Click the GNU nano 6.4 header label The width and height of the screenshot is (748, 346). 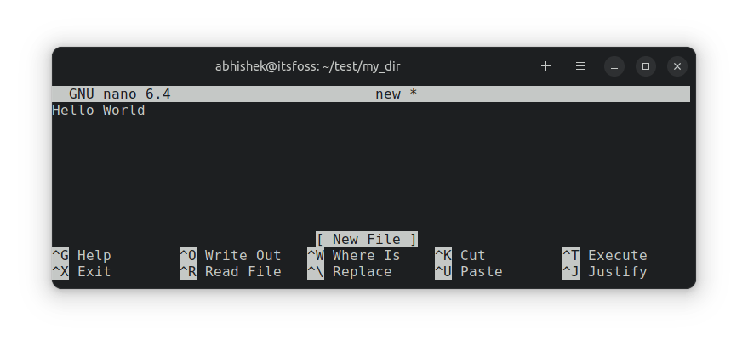point(119,94)
